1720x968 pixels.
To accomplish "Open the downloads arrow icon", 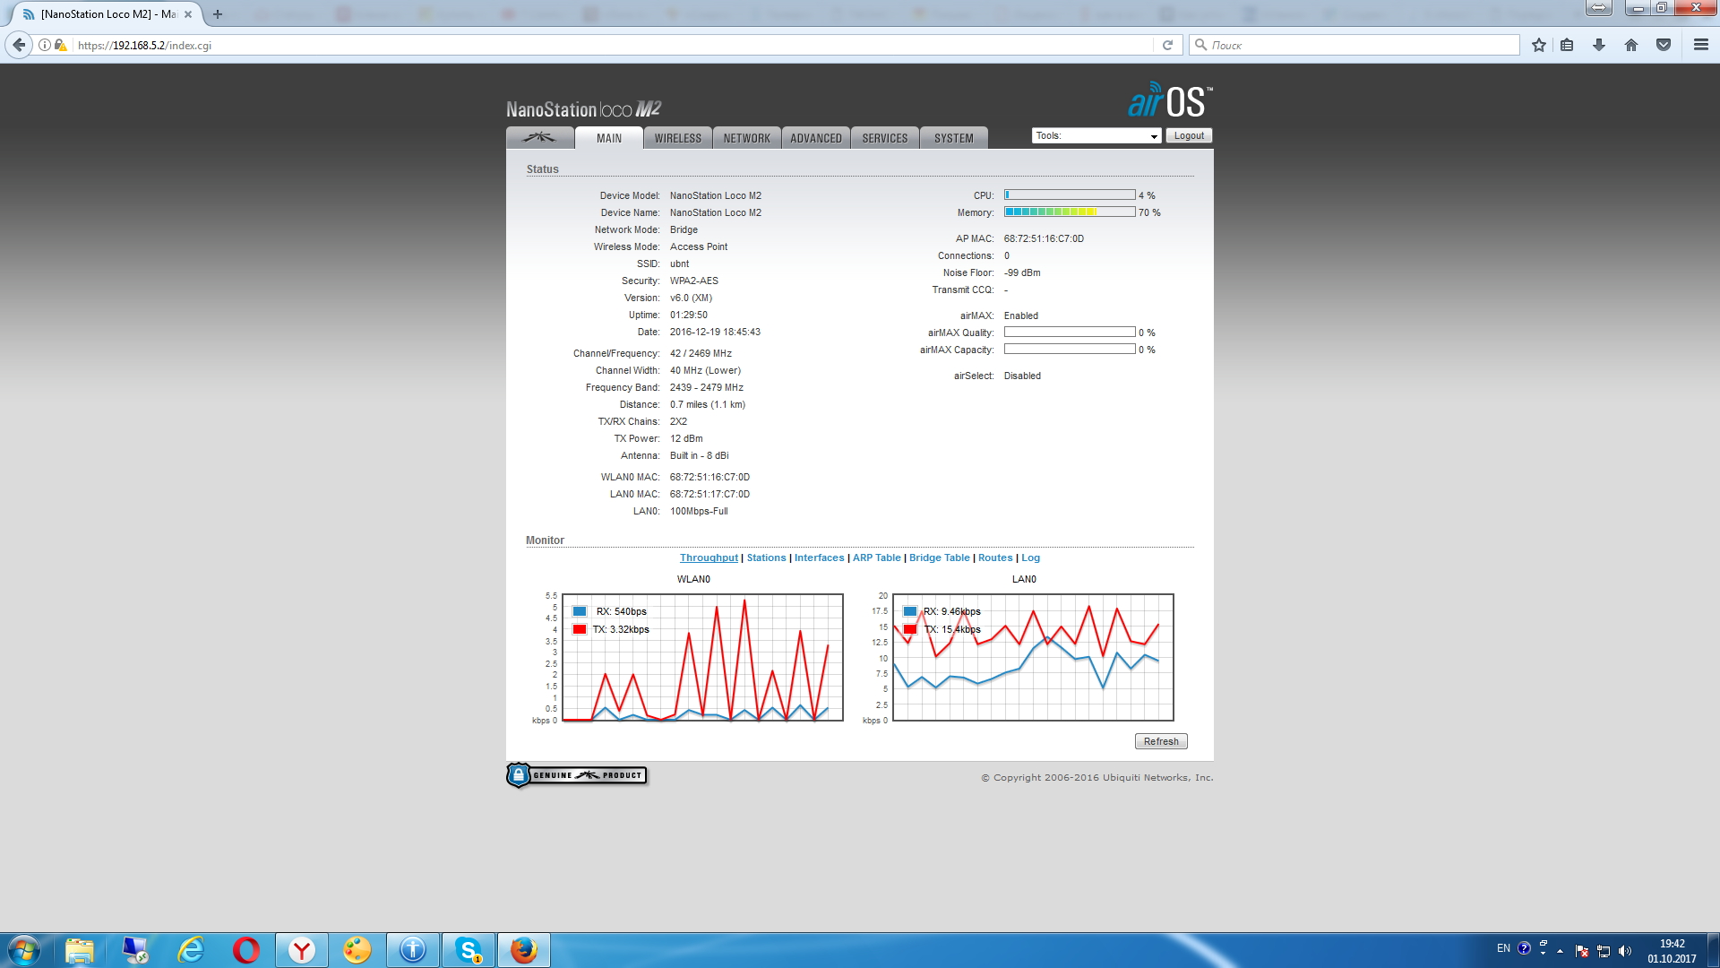I will point(1599,45).
